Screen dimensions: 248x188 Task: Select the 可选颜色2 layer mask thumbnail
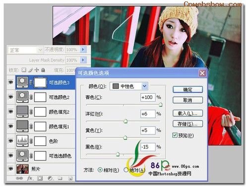(40, 97)
